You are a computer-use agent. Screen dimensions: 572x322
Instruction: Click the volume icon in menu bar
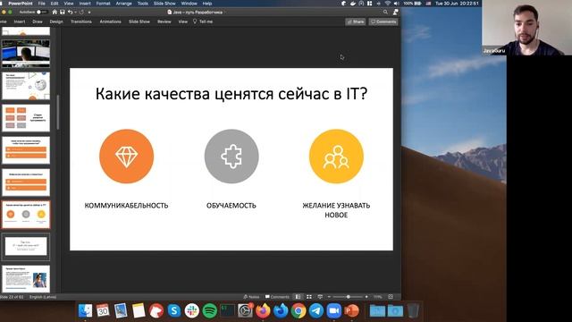397,4
